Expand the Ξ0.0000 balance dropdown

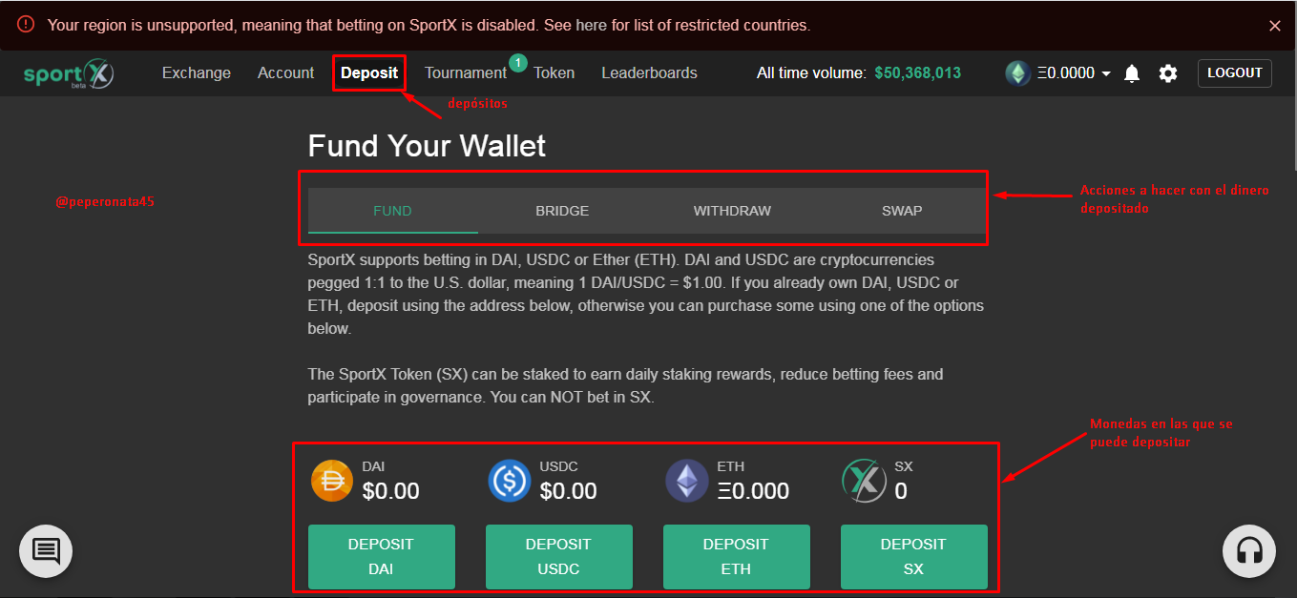(1074, 73)
